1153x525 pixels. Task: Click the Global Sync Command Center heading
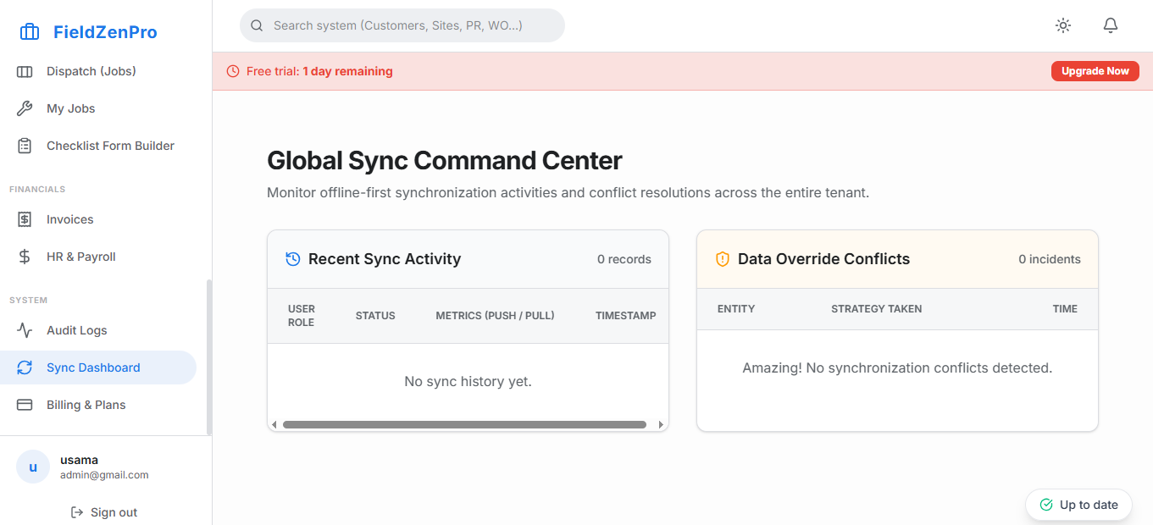445,160
